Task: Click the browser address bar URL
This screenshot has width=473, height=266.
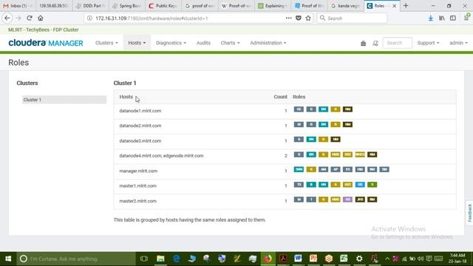Action: pos(152,18)
